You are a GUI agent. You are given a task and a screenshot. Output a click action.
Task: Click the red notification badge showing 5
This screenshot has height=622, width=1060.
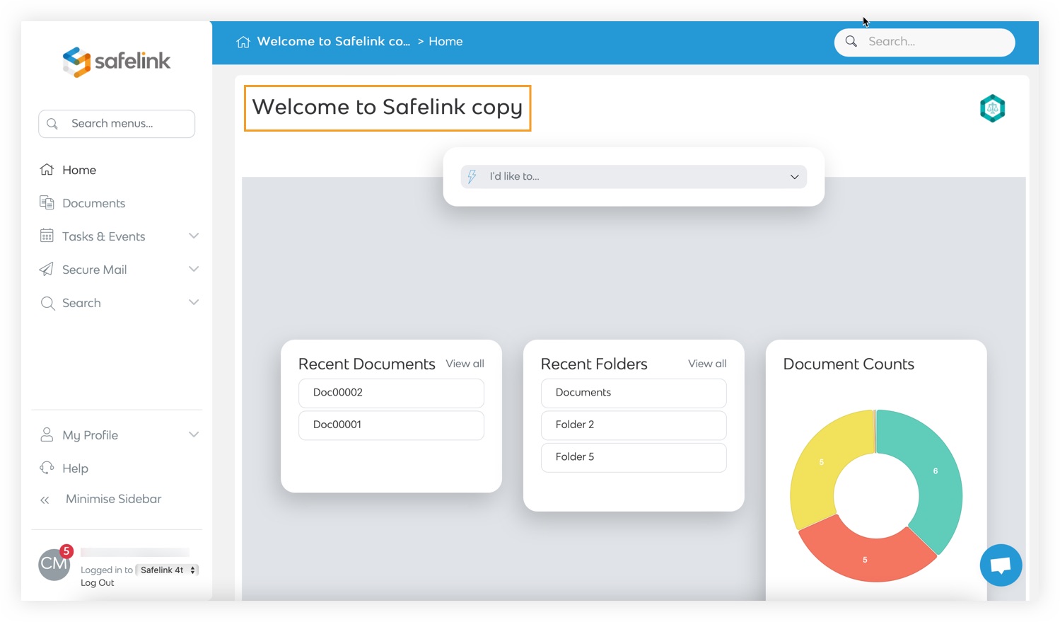coord(66,551)
